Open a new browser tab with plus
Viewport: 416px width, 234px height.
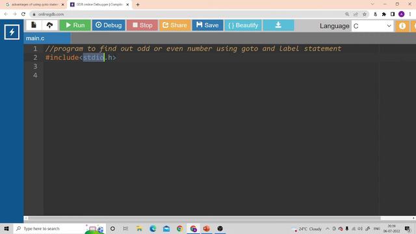pos(138,5)
